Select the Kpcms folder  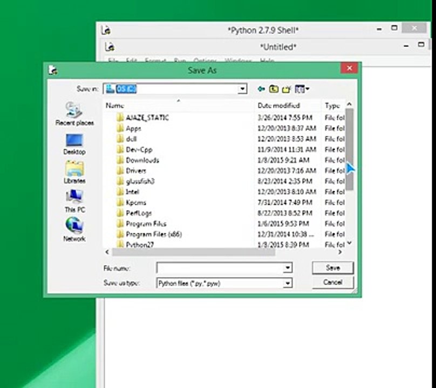tap(135, 203)
